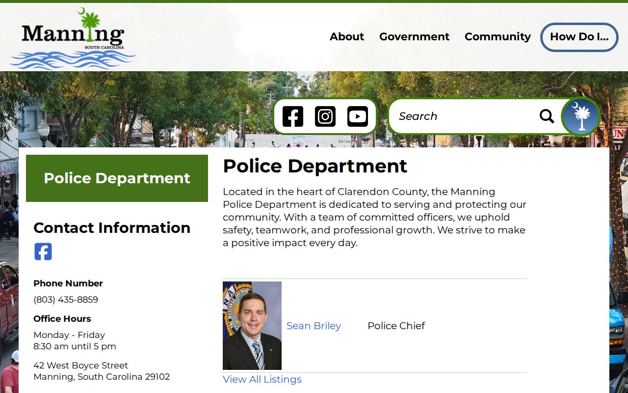Click the Office Hours label

(62, 319)
